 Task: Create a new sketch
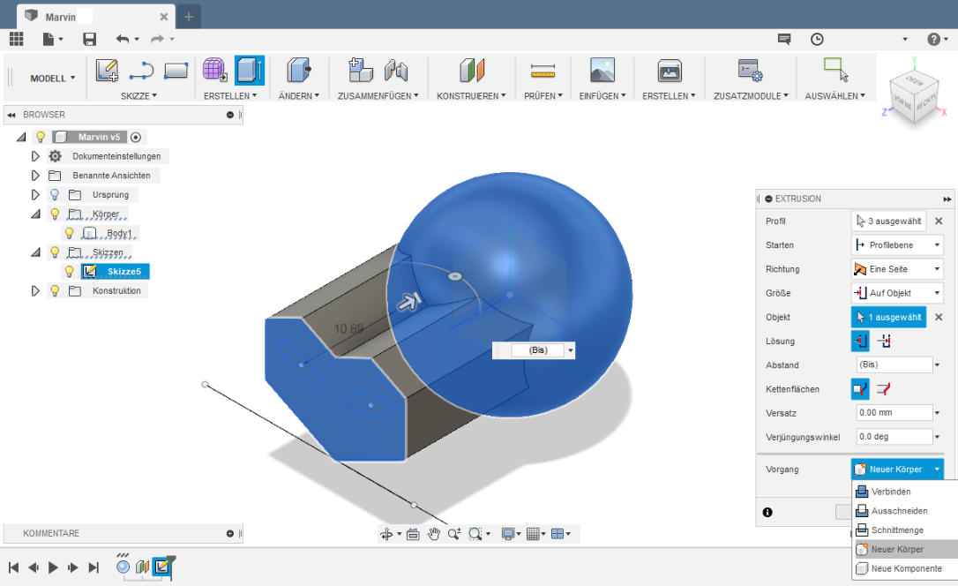click(x=107, y=71)
